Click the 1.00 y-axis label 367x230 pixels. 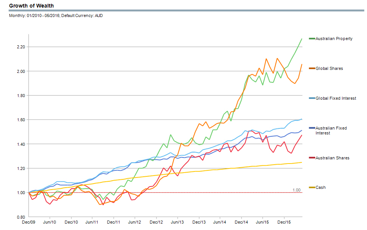pos(21,193)
